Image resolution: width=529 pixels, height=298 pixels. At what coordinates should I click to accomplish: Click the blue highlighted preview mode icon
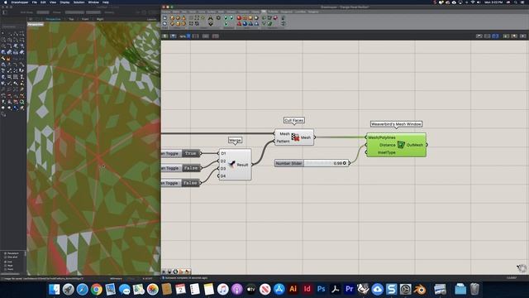tap(495, 36)
